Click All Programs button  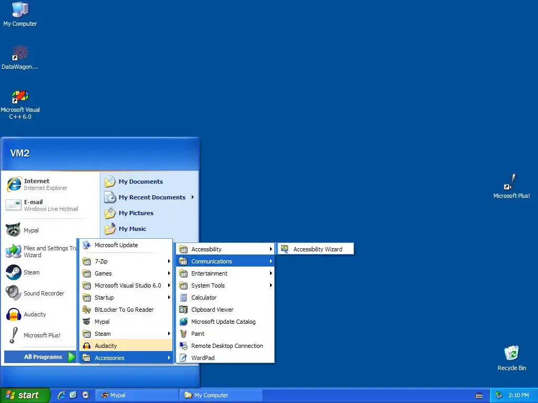tap(40, 357)
